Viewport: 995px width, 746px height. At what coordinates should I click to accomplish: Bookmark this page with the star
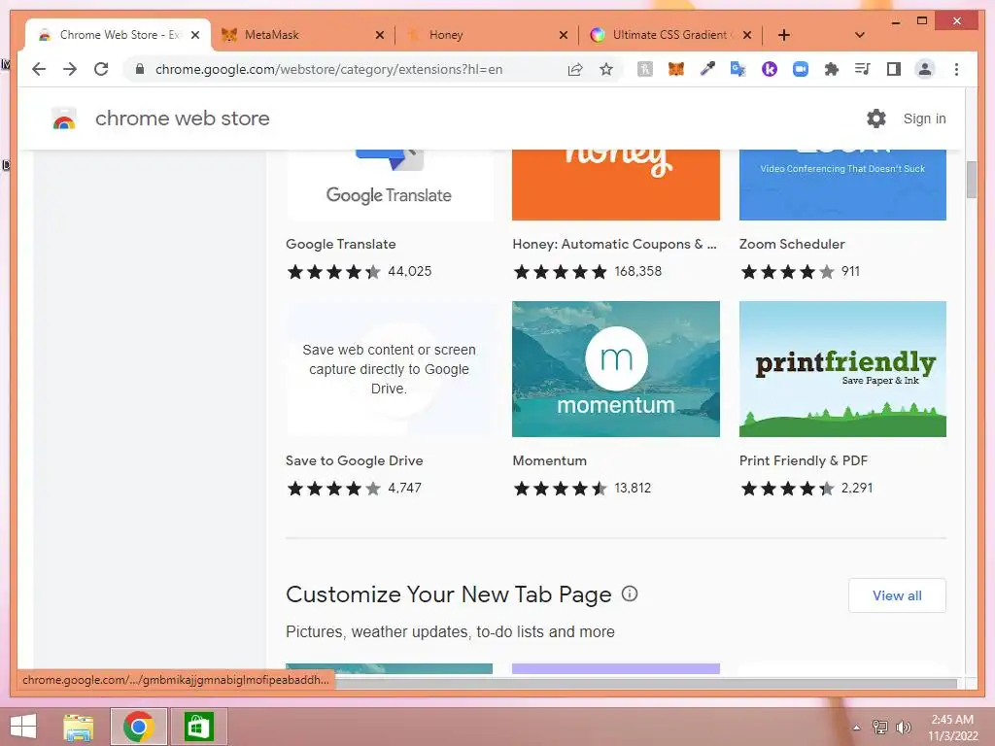click(x=606, y=69)
